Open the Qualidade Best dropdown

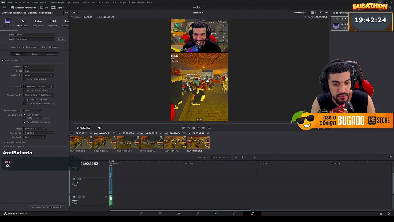click(35, 137)
